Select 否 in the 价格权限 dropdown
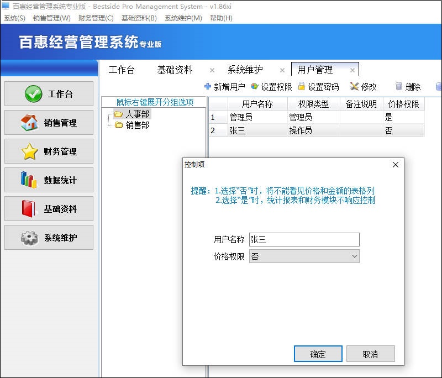The height and width of the screenshot is (378, 442). click(x=303, y=256)
